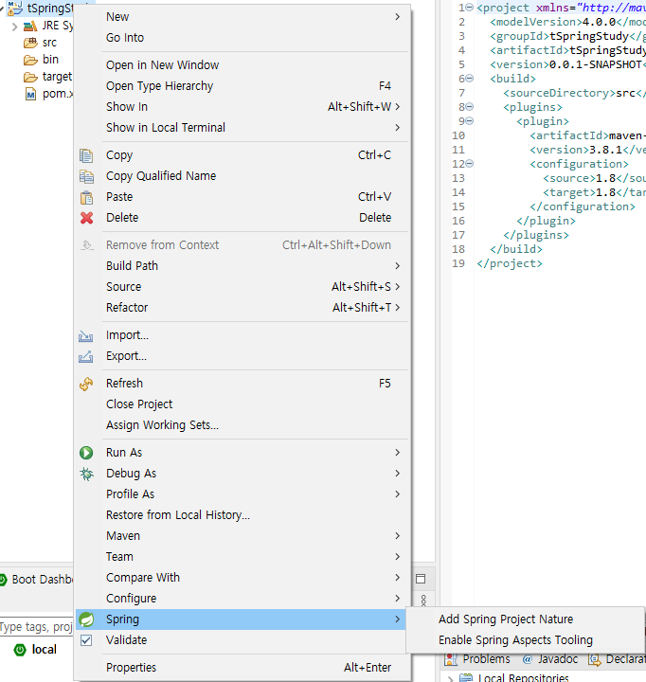Click the Problems view icon
This screenshot has height=682, width=646.
pos(451,660)
